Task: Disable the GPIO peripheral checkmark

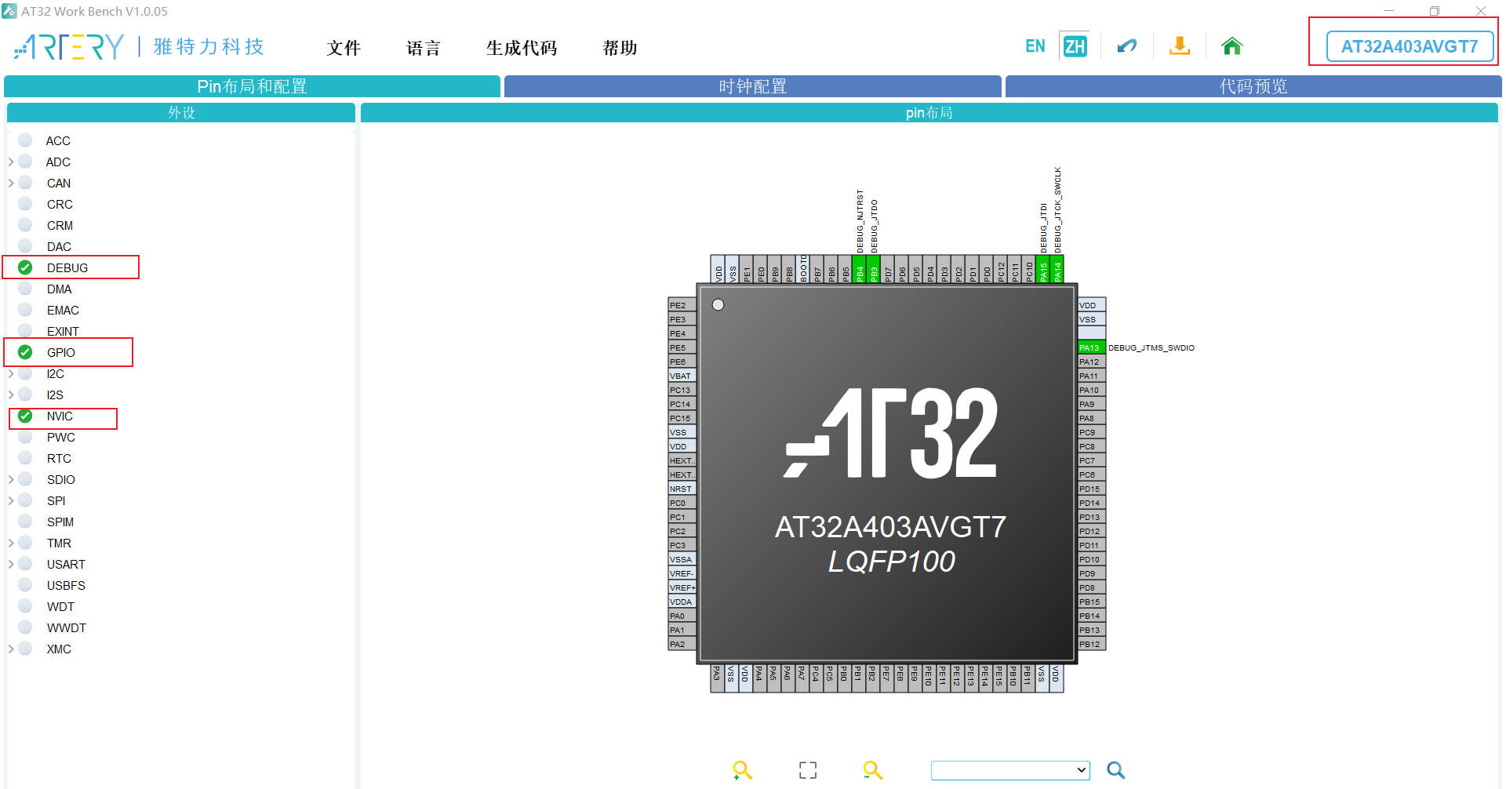Action: tap(24, 351)
